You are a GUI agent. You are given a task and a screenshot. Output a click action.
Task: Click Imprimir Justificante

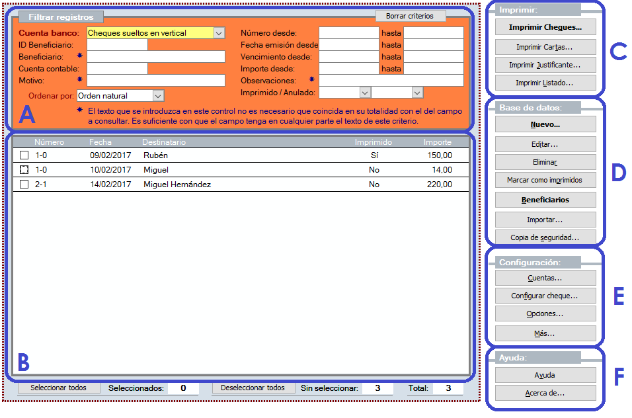click(x=545, y=64)
